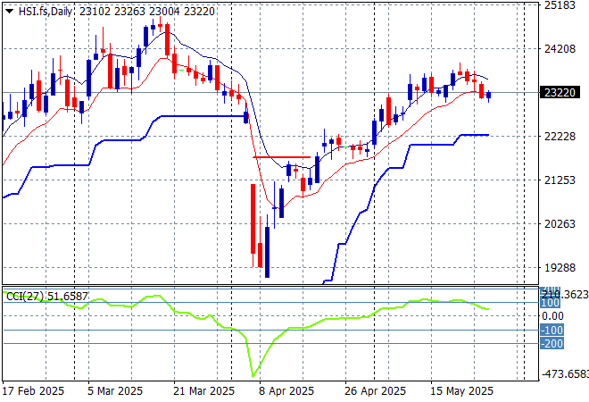Image resolution: width=589 pixels, height=402 pixels.
Task: Click the CCI 0.00 level label
Action: 552,316
